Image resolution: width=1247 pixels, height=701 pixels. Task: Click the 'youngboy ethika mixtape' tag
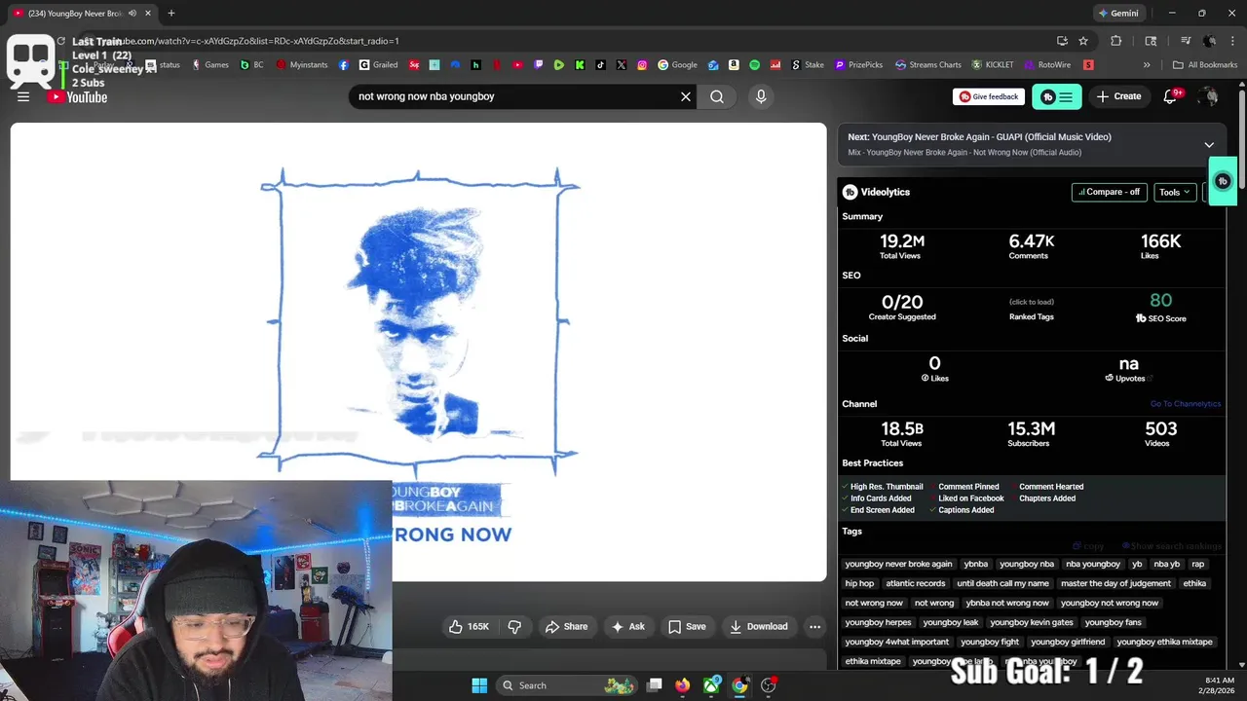pos(1164,642)
